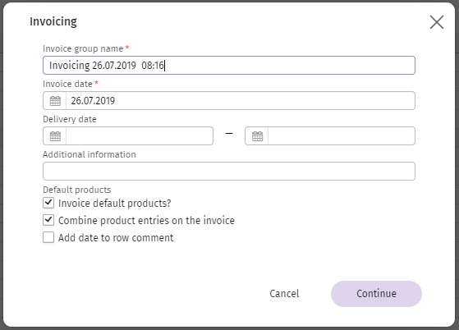Uncheck Combine product entries on the invoice

pyautogui.click(x=48, y=220)
